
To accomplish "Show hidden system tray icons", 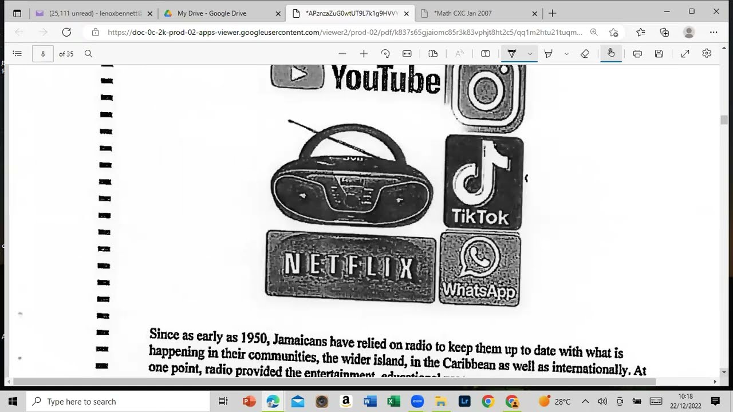I will tap(585, 401).
